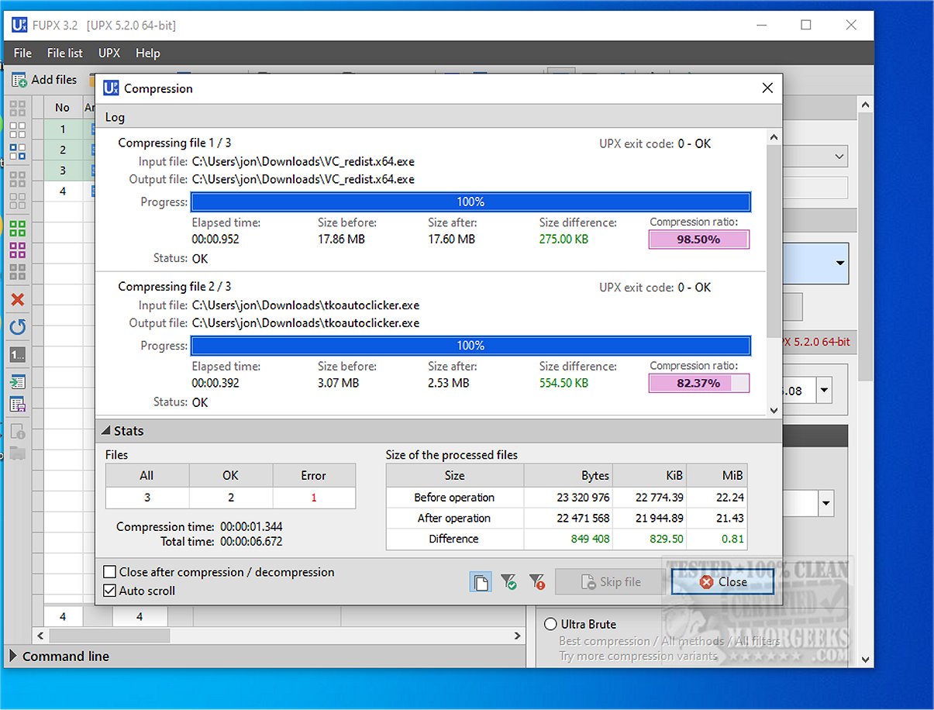Screen dimensions: 934x710
Task: Expand the Command line panel
Action: 12,657
